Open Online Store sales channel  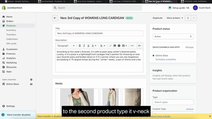pos(13,84)
